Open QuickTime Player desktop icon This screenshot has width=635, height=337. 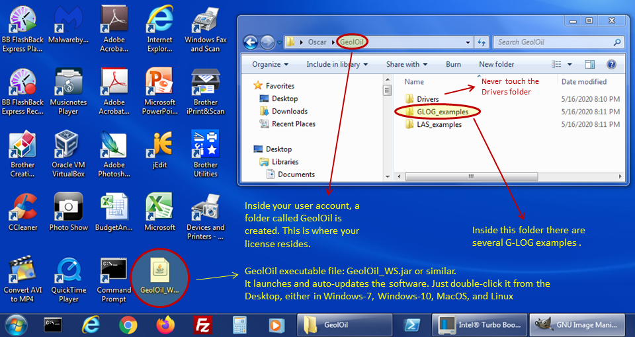click(x=68, y=279)
